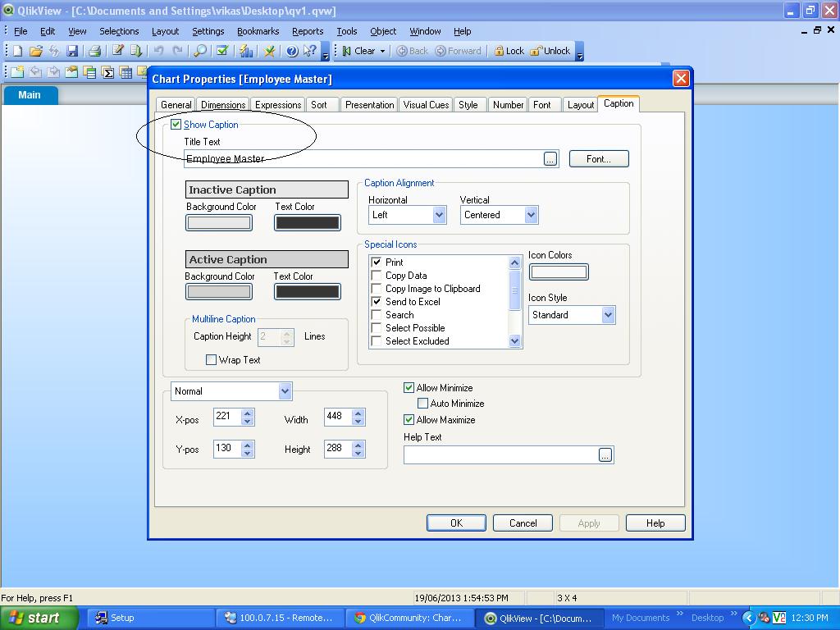The height and width of the screenshot is (630, 840).
Task: Open the Icon Style dropdown
Action: [608, 315]
